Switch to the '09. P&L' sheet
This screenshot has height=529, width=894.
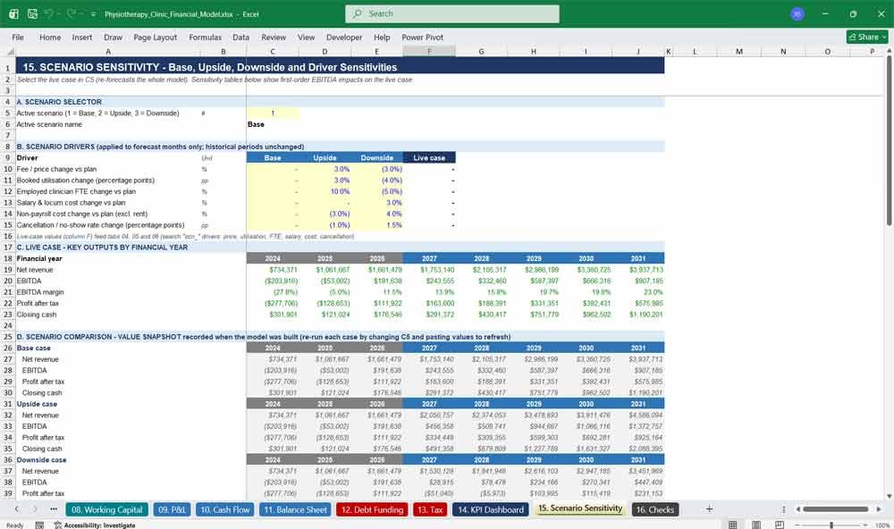pos(172,509)
